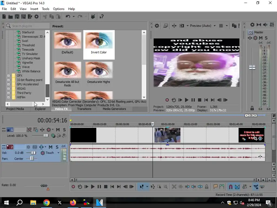Switch to the Transitions tab
Image resolution: width=277 pixels, height=208 pixels.
[x=84, y=109]
